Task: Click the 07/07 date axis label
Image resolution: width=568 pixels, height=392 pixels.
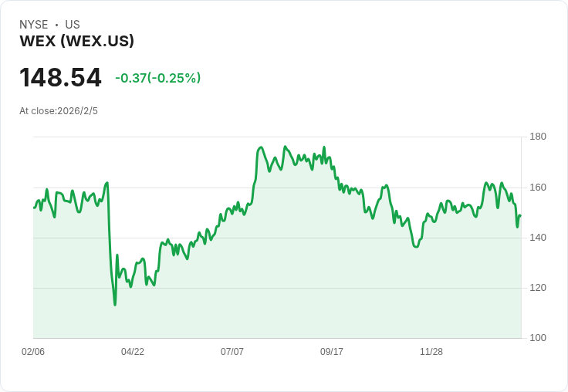Action: coord(232,352)
